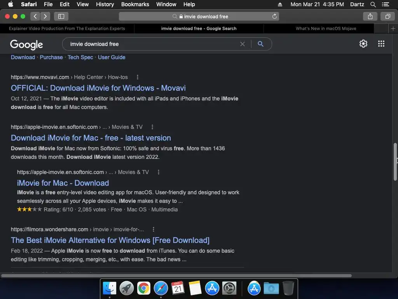Click the Safari address bar
Viewport: 398px width, 299px height.
(199, 16)
